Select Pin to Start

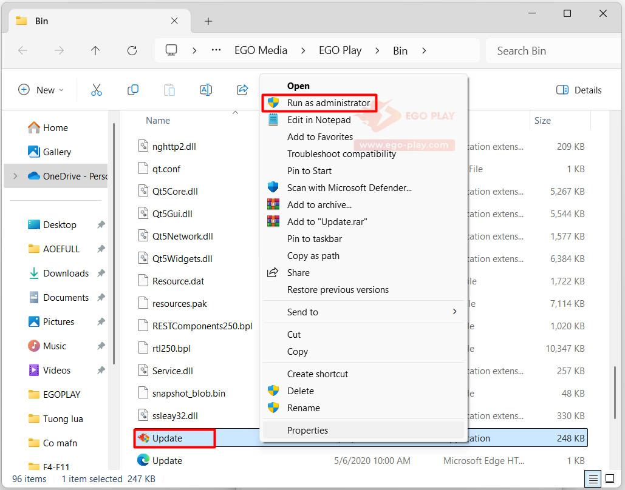click(x=363, y=171)
